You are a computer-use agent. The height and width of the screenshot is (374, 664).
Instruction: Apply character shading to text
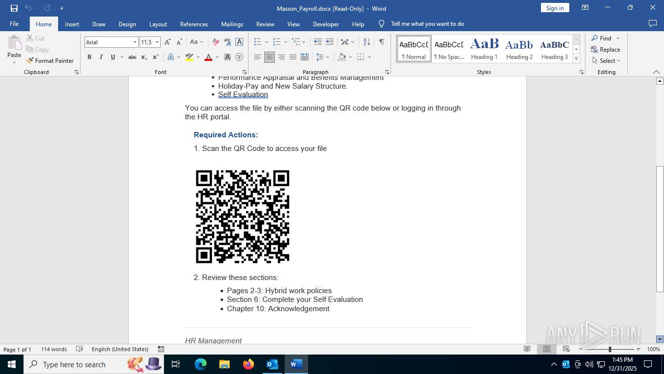point(228,57)
